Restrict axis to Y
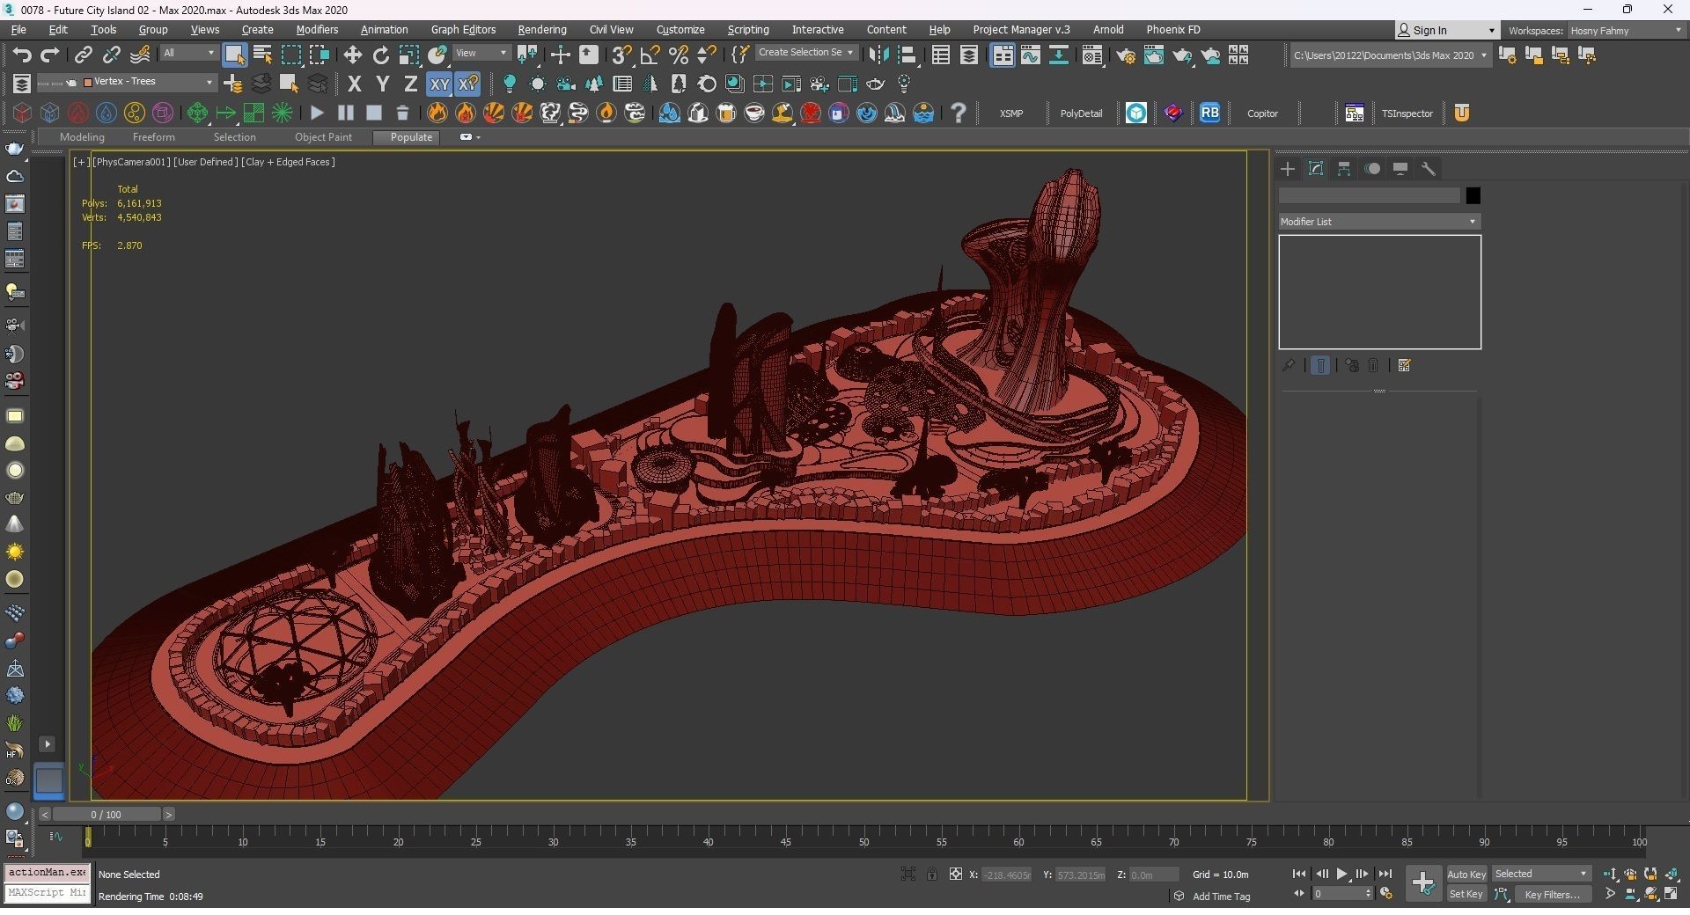The height and width of the screenshot is (915, 1690). [383, 84]
